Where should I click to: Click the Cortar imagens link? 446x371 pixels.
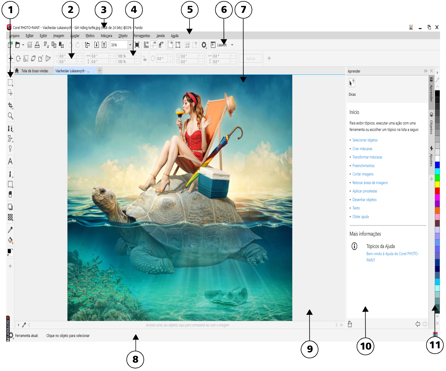[x=363, y=174]
